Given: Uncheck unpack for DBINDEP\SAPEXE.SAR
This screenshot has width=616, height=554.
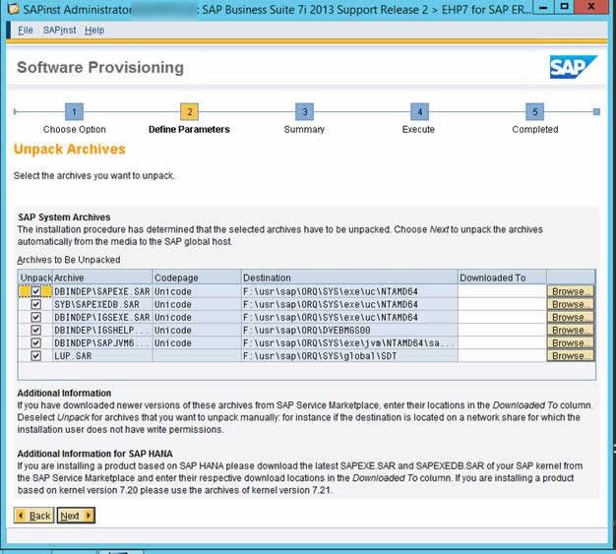Looking at the screenshot, I should (x=35, y=291).
